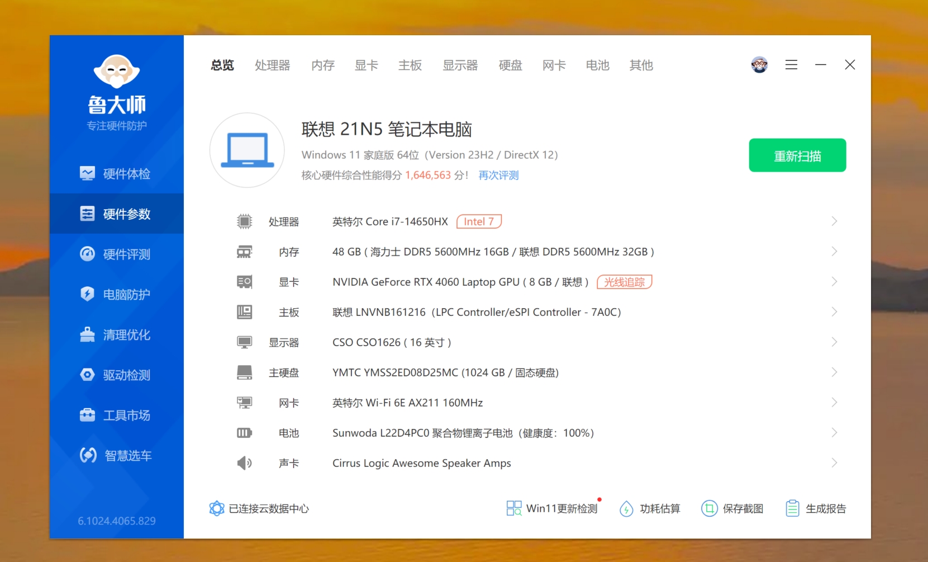Expand the 处理器 row chevron
This screenshot has width=928, height=562.
pos(834,221)
